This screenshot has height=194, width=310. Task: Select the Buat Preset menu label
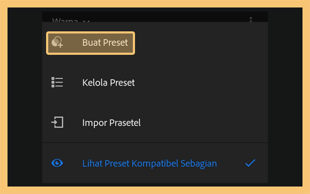point(105,43)
